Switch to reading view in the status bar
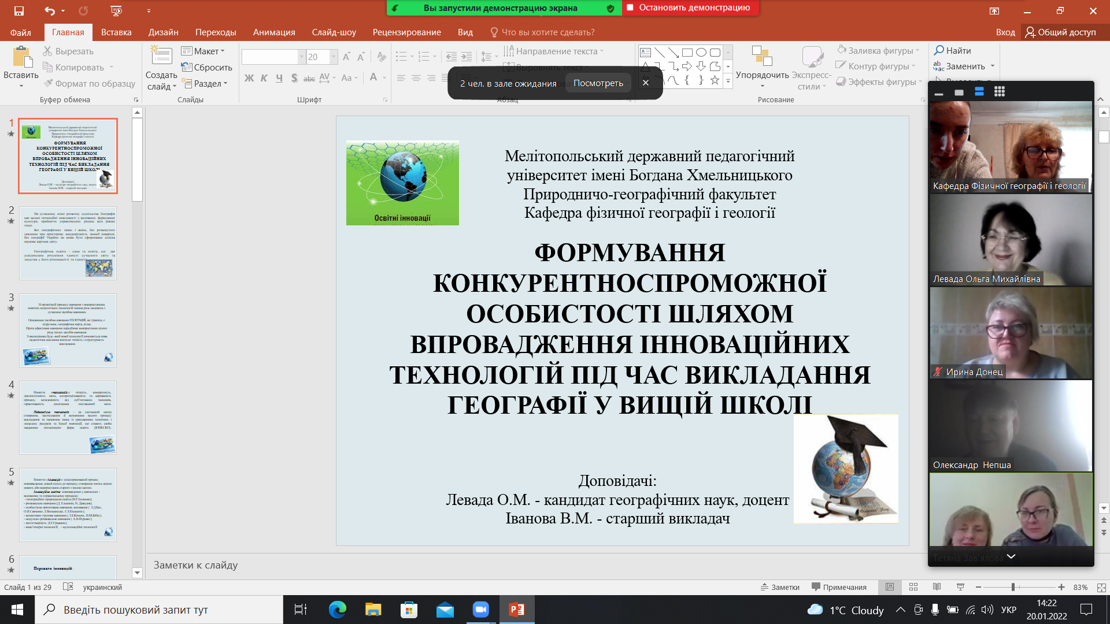 [937, 587]
